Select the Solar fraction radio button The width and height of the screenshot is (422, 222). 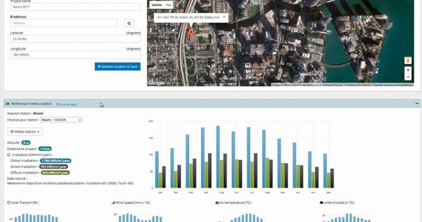(9, 202)
